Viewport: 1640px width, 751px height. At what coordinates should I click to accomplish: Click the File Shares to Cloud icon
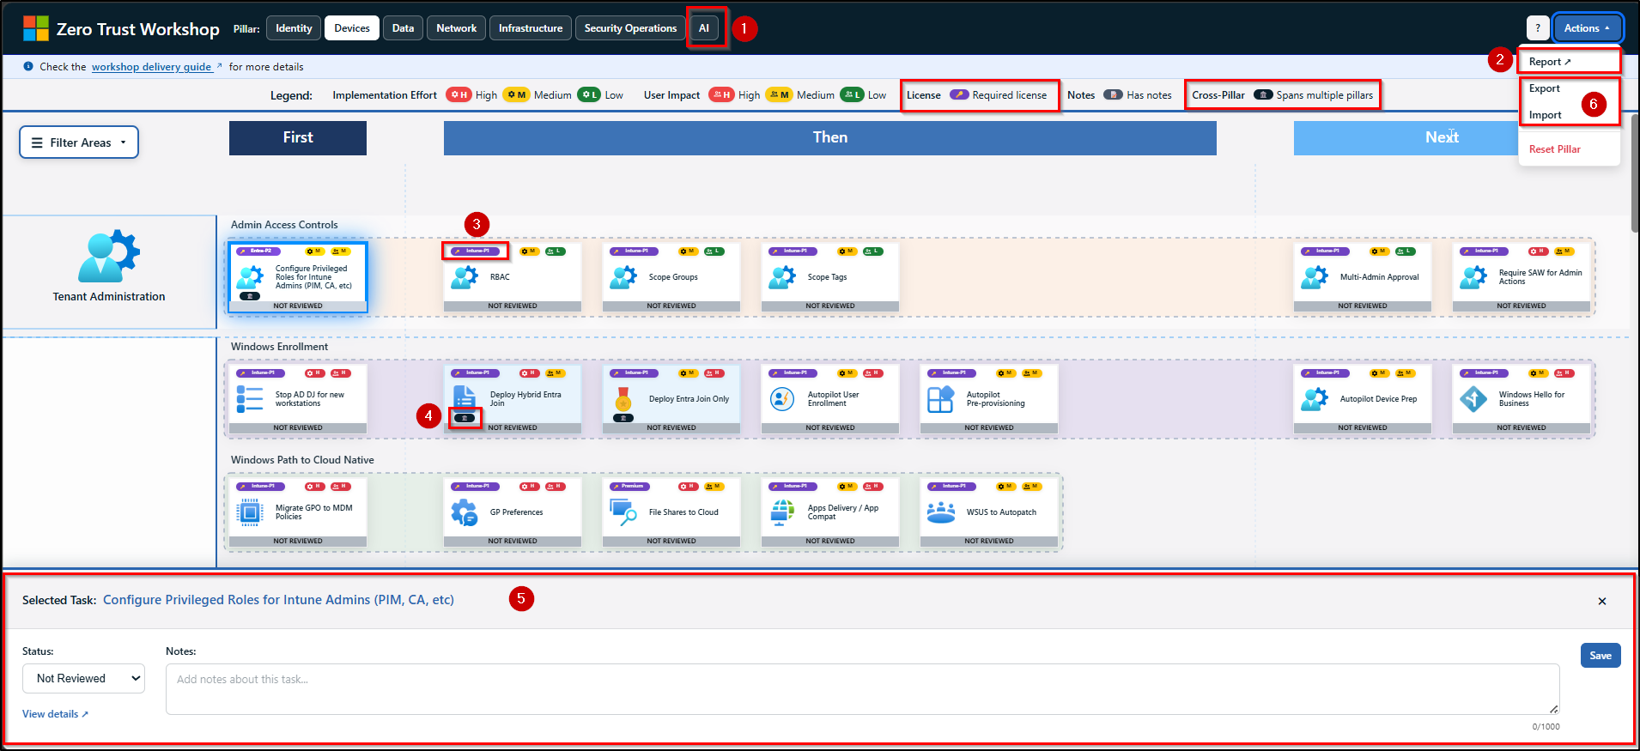tap(623, 512)
